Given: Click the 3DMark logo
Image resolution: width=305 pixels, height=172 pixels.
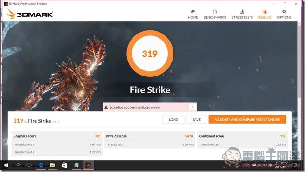Looking at the screenshot, I should click(x=29, y=14).
